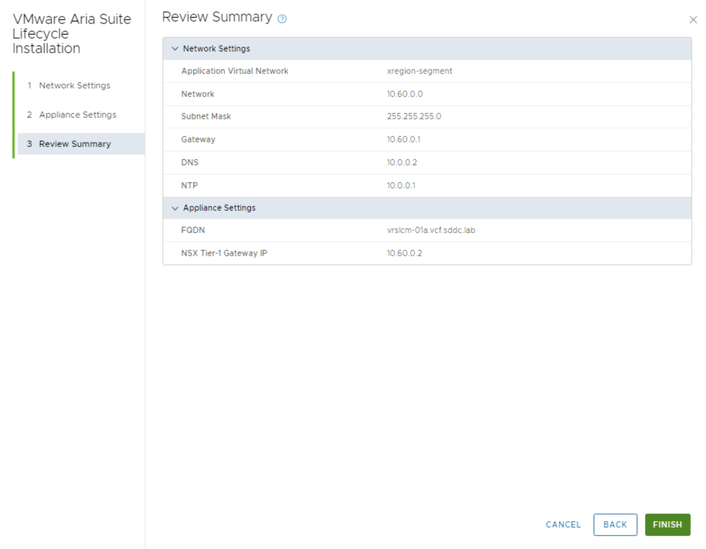The height and width of the screenshot is (549, 706).
Task: Click the VMware Aria Suite Lifecycle Installation title
Action: [x=72, y=34]
